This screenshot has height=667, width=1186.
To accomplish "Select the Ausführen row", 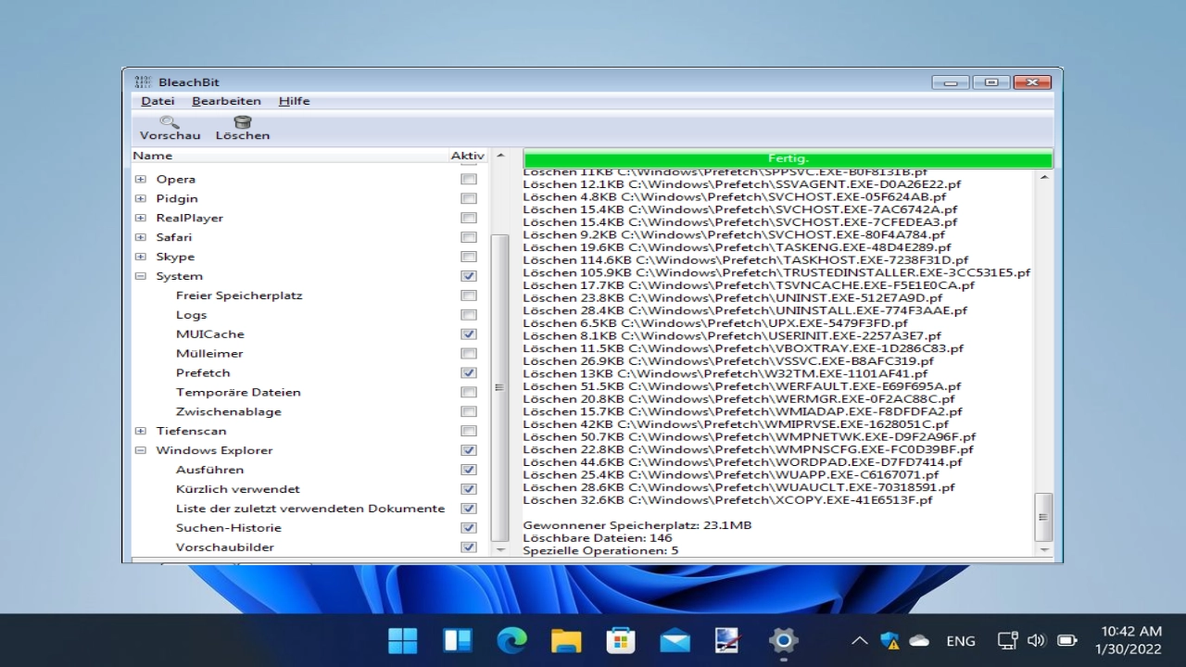I will pyautogui.click(x=310, y=470).
